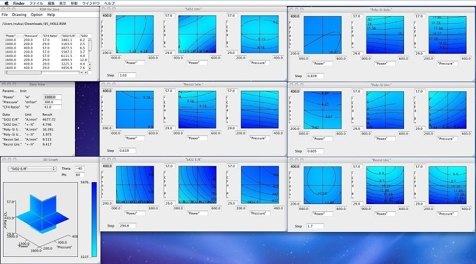Open the Option menu
This screenshot has width=476, height=264.
(37, 14)
